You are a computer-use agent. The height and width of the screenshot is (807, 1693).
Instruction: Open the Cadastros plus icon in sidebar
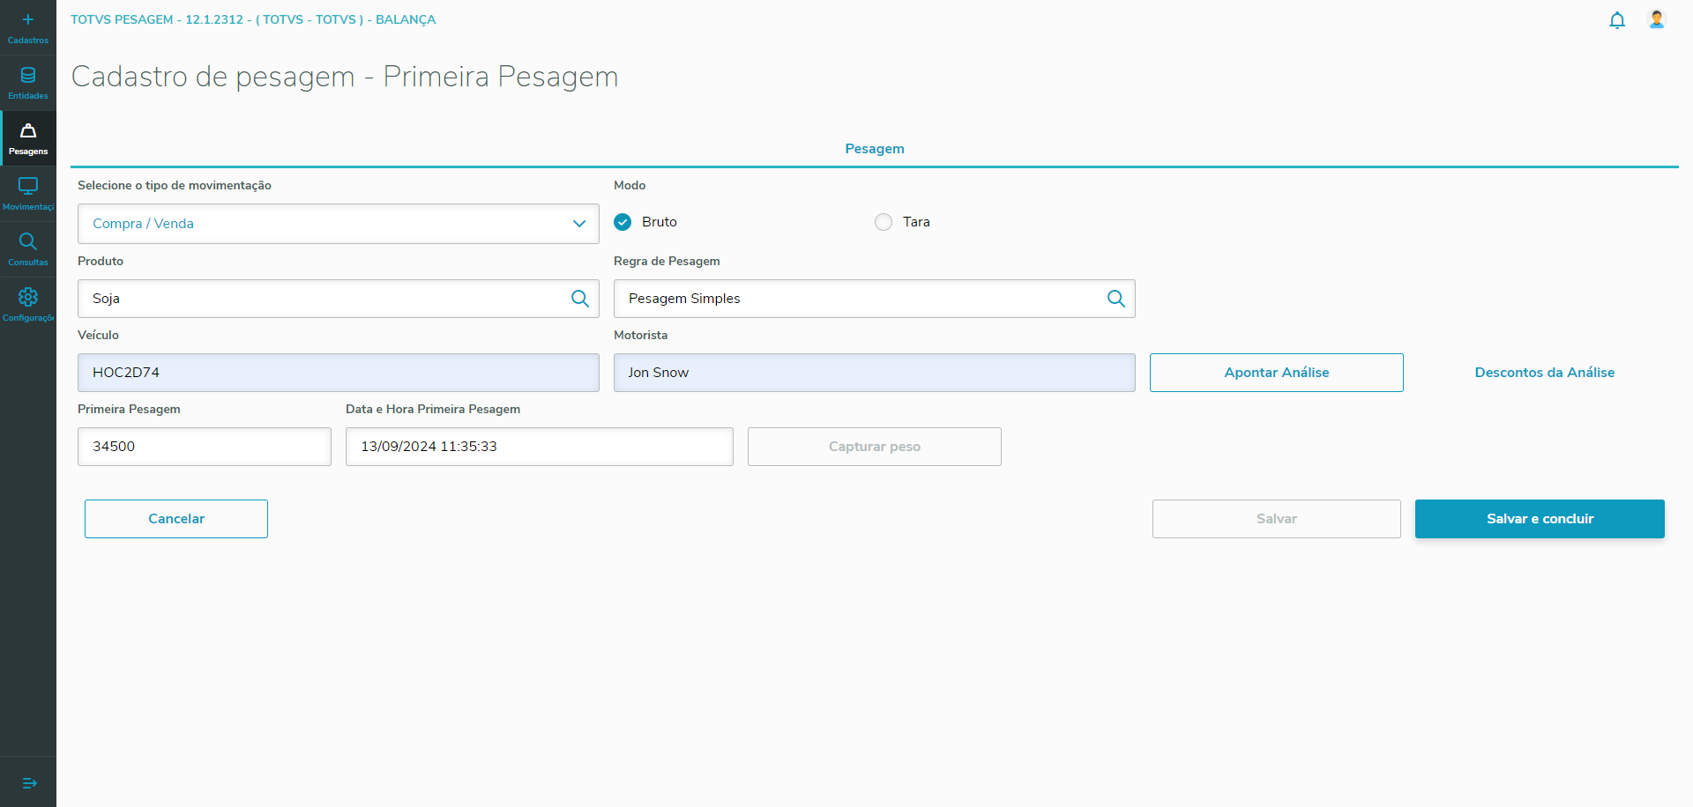coord(28,20)
